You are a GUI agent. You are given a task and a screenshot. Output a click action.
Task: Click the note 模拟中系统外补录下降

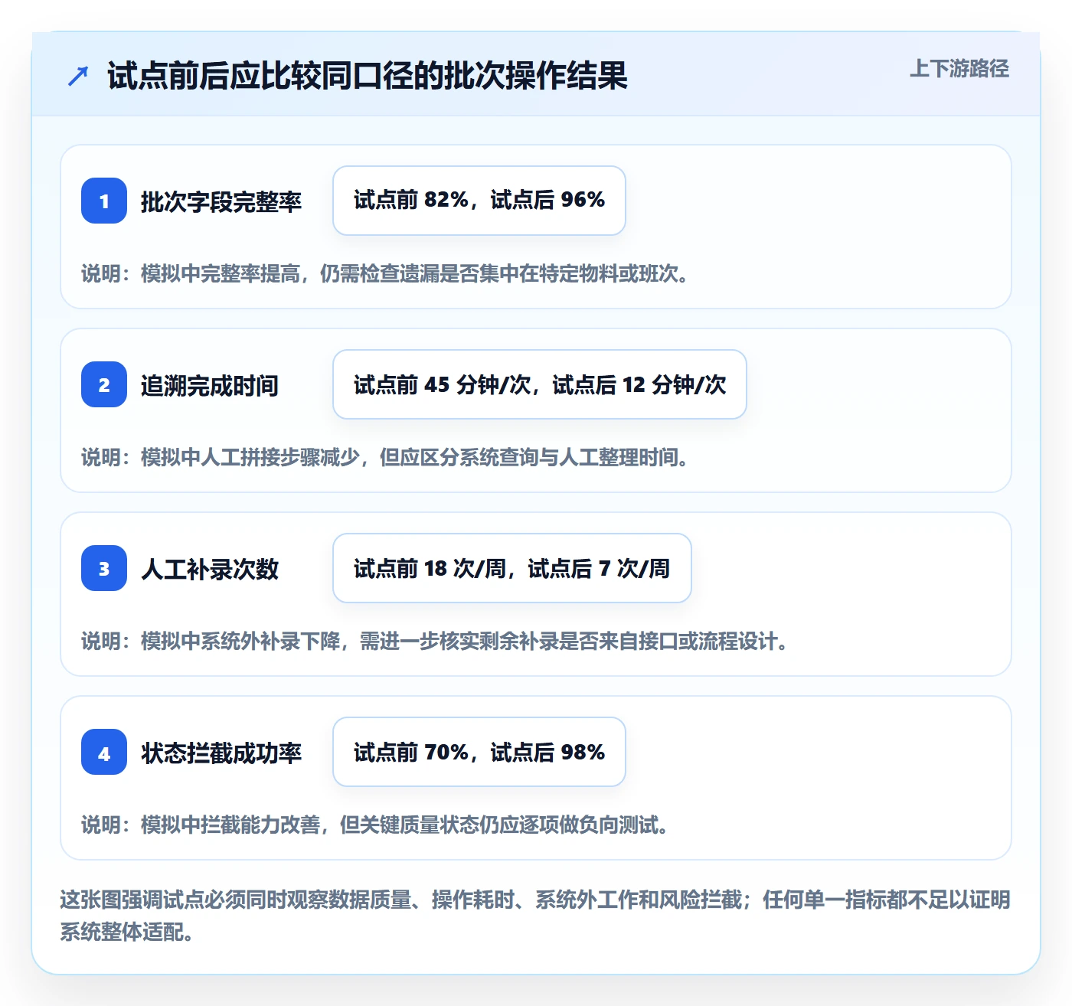pos(436,641)
